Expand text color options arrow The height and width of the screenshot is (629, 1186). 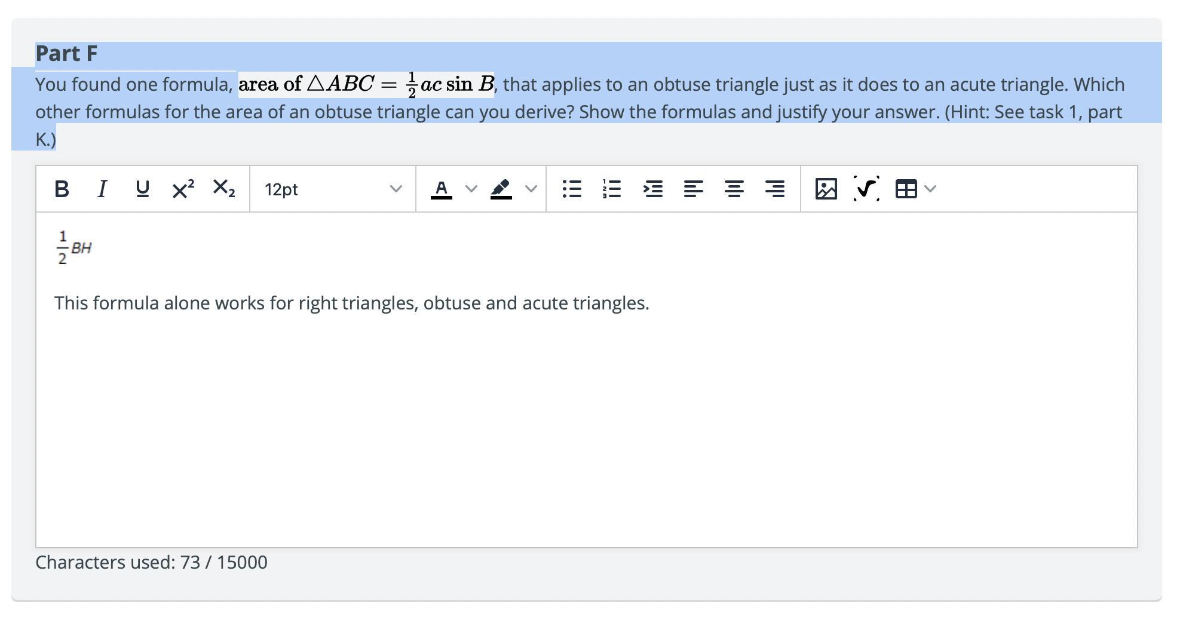(471, 189)
